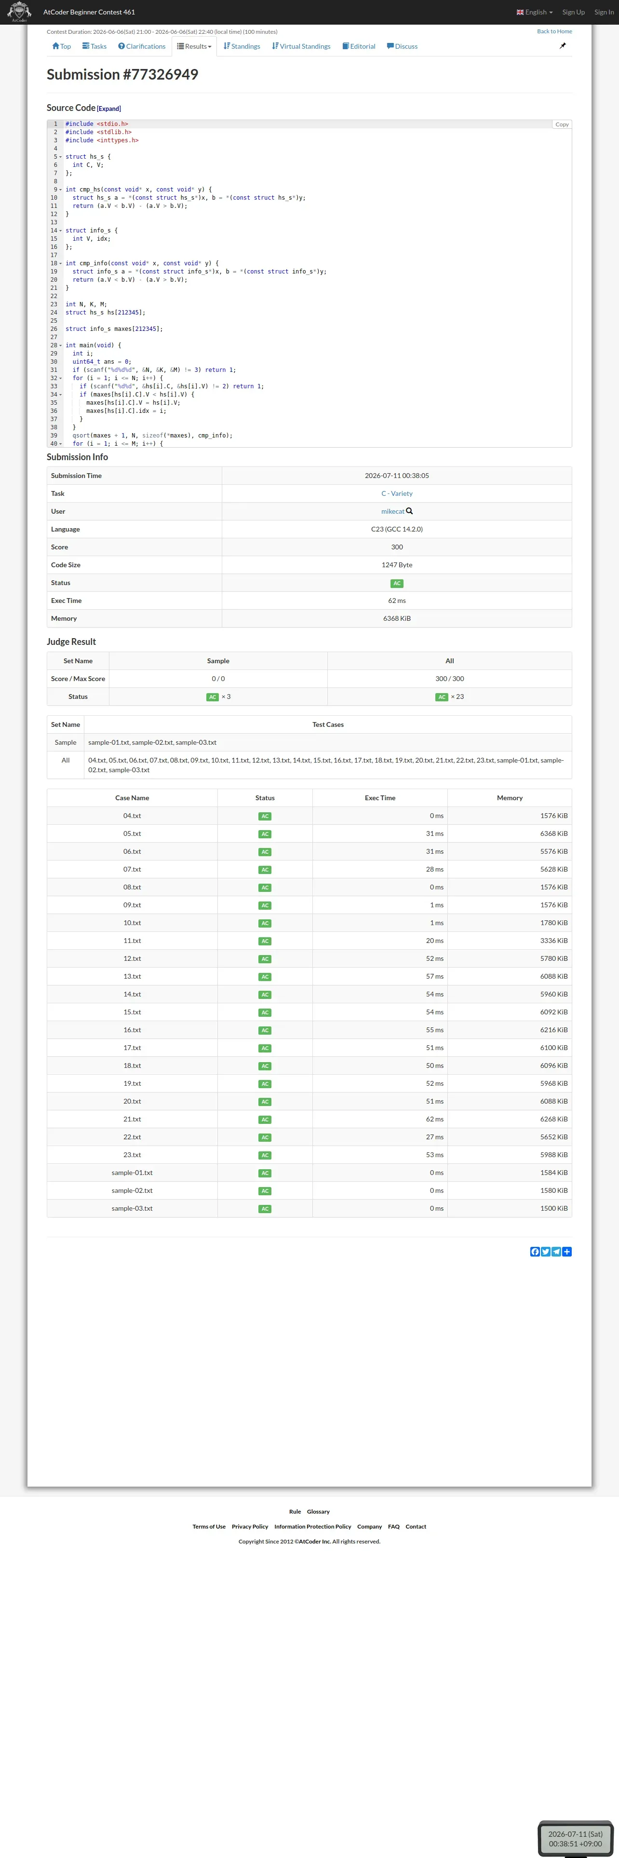
Task: Collapse main function at code line 28
Action: [61, 345]
